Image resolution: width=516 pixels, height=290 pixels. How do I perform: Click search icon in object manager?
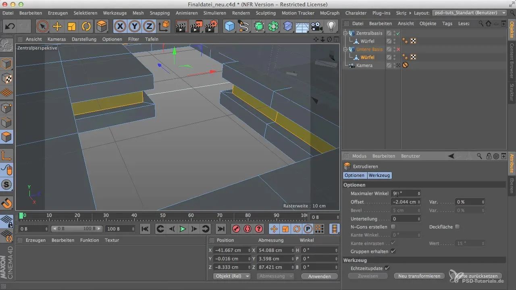pos(481,23)
